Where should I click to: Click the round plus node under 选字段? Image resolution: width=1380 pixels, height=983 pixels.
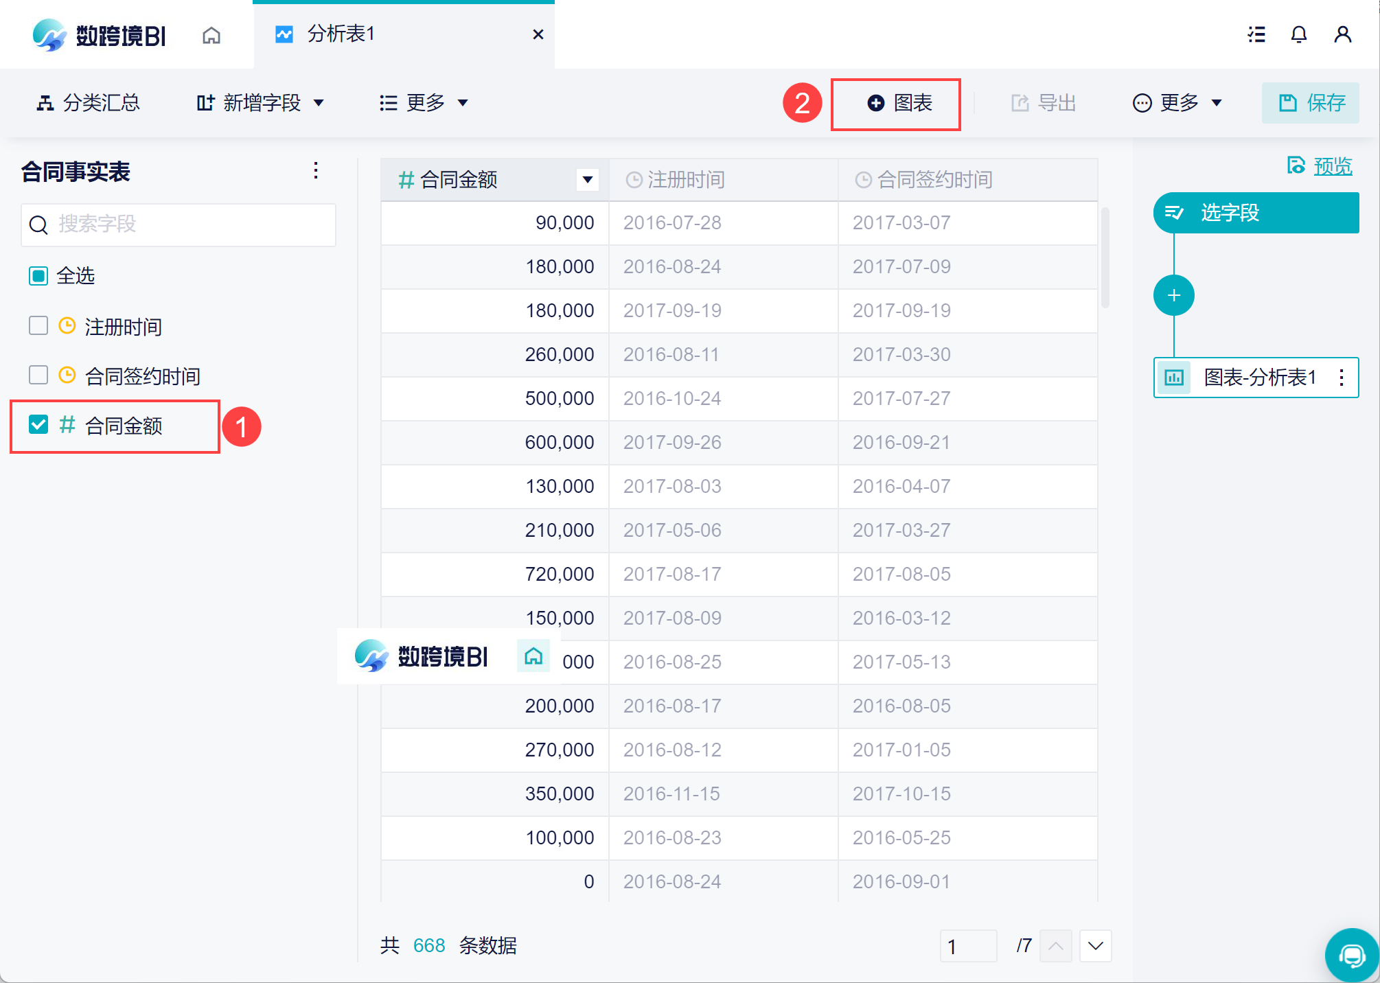point(1173,295)
